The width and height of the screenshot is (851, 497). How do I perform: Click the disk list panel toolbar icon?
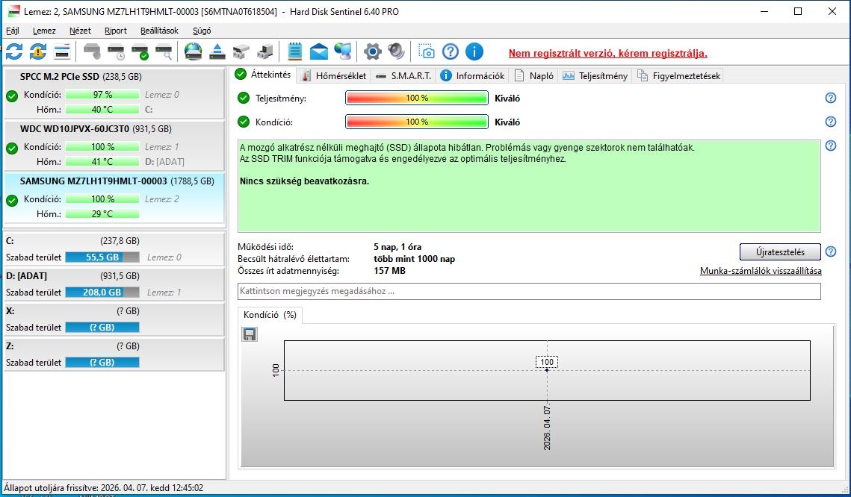pyautogui.click(x=63, y=52)
